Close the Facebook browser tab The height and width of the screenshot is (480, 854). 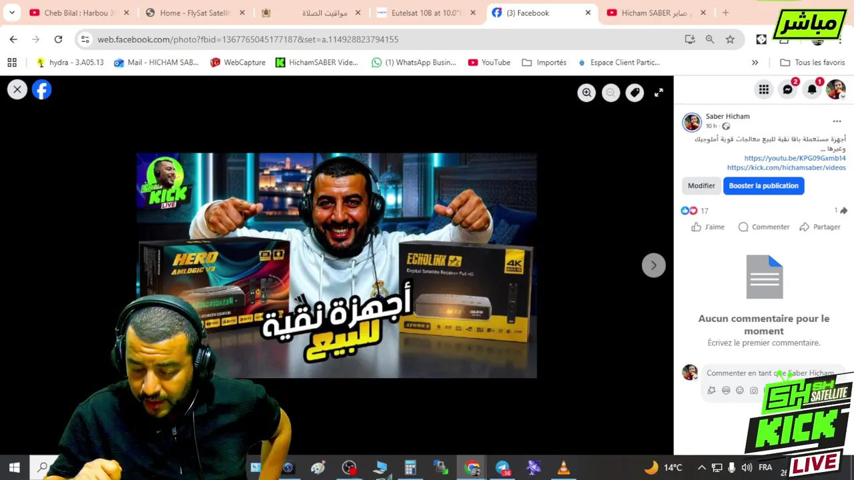[588, 13]
